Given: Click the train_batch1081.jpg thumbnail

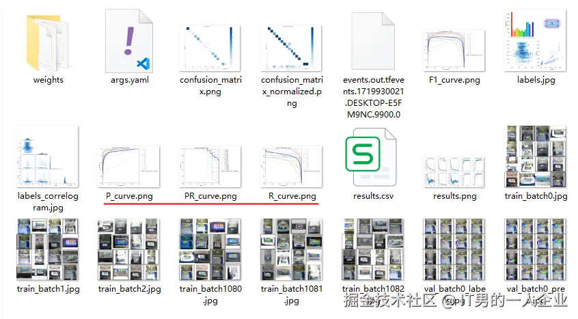Looking at the screenshot, I should point(291,249).
